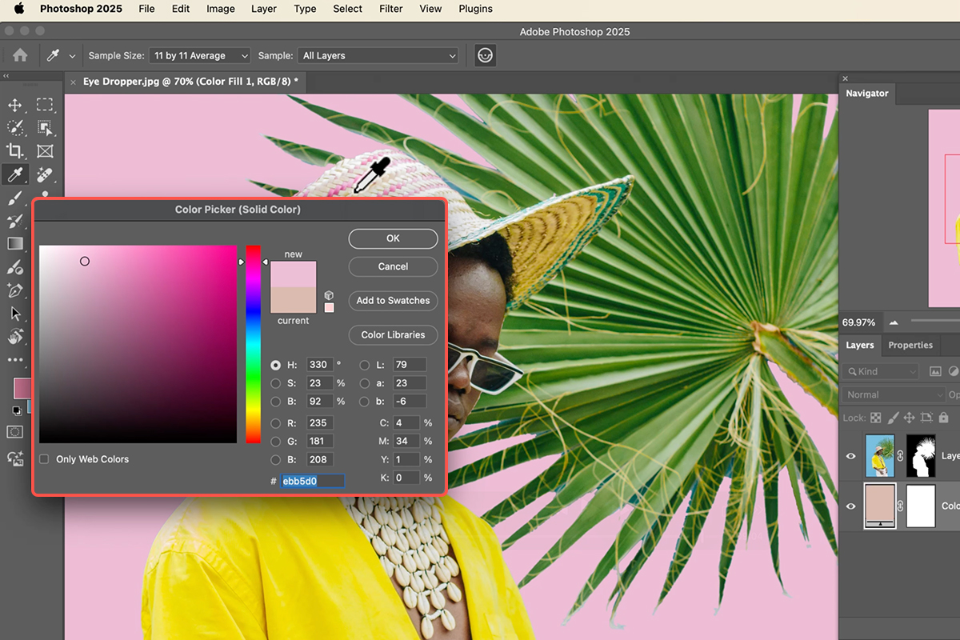Screen dimensions: 960x640
Task: Switch to the Properties tab
Action: coord(910,345)
